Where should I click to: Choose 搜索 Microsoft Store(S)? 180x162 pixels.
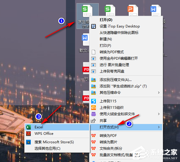[x=57, y=142]
